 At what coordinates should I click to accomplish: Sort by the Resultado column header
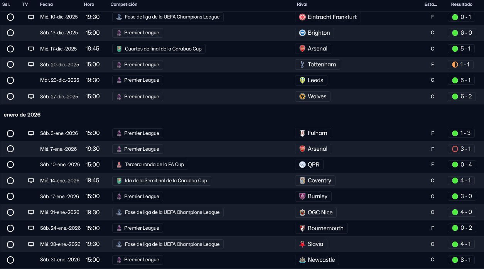coord(462,4)
